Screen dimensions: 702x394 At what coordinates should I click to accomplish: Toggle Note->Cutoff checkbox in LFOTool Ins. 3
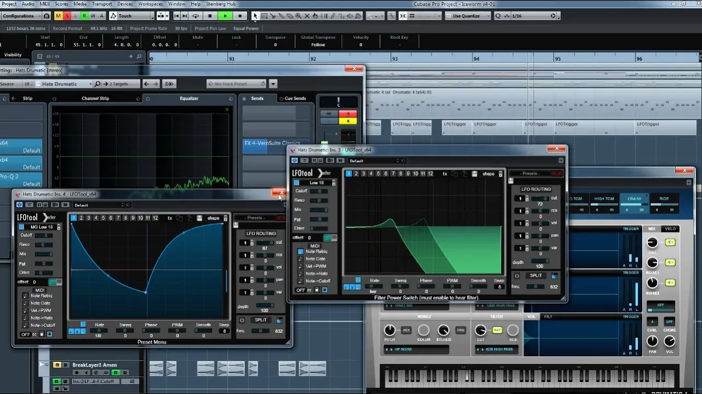300,281
